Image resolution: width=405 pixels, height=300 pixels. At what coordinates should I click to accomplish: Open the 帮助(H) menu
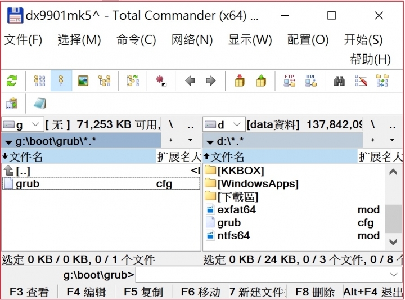click(x=370, y=59)
